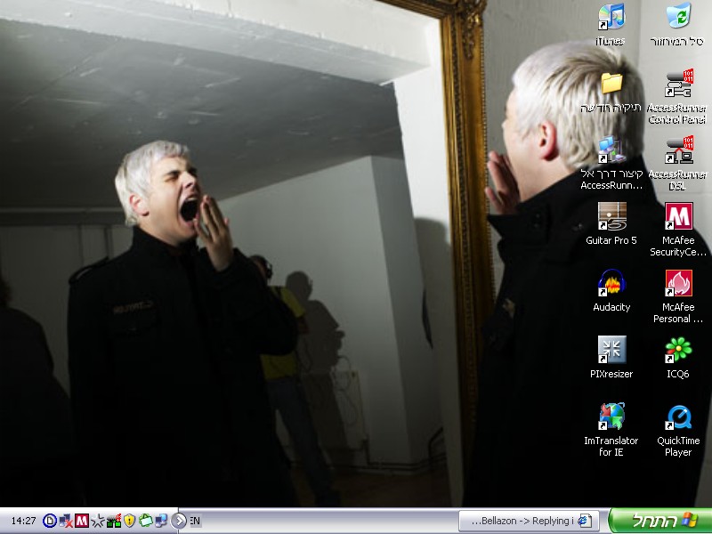Open ImTranslator for IE shortcut
The image size is (712, 534).
click(x=611, y=417)
